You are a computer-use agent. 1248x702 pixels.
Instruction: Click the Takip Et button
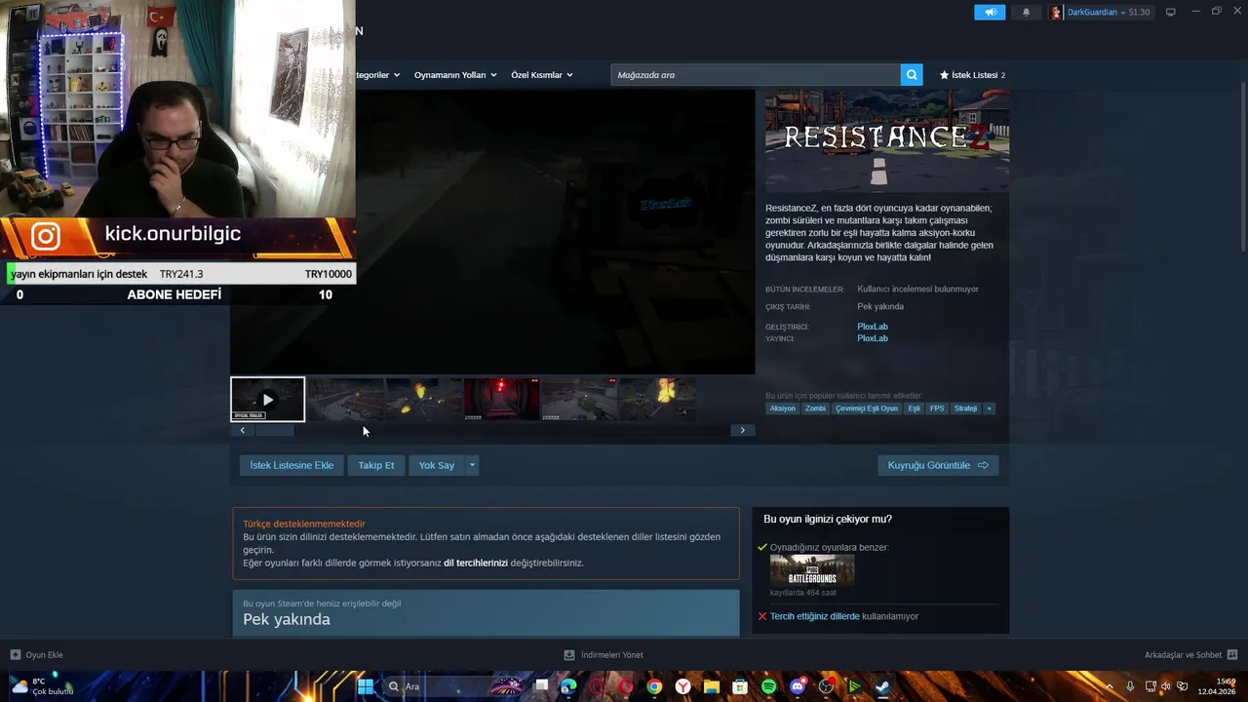click(x=376, y=465)
